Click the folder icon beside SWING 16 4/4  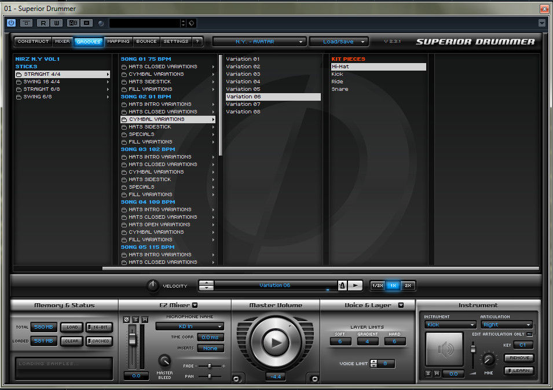click(x=19, y=82)
